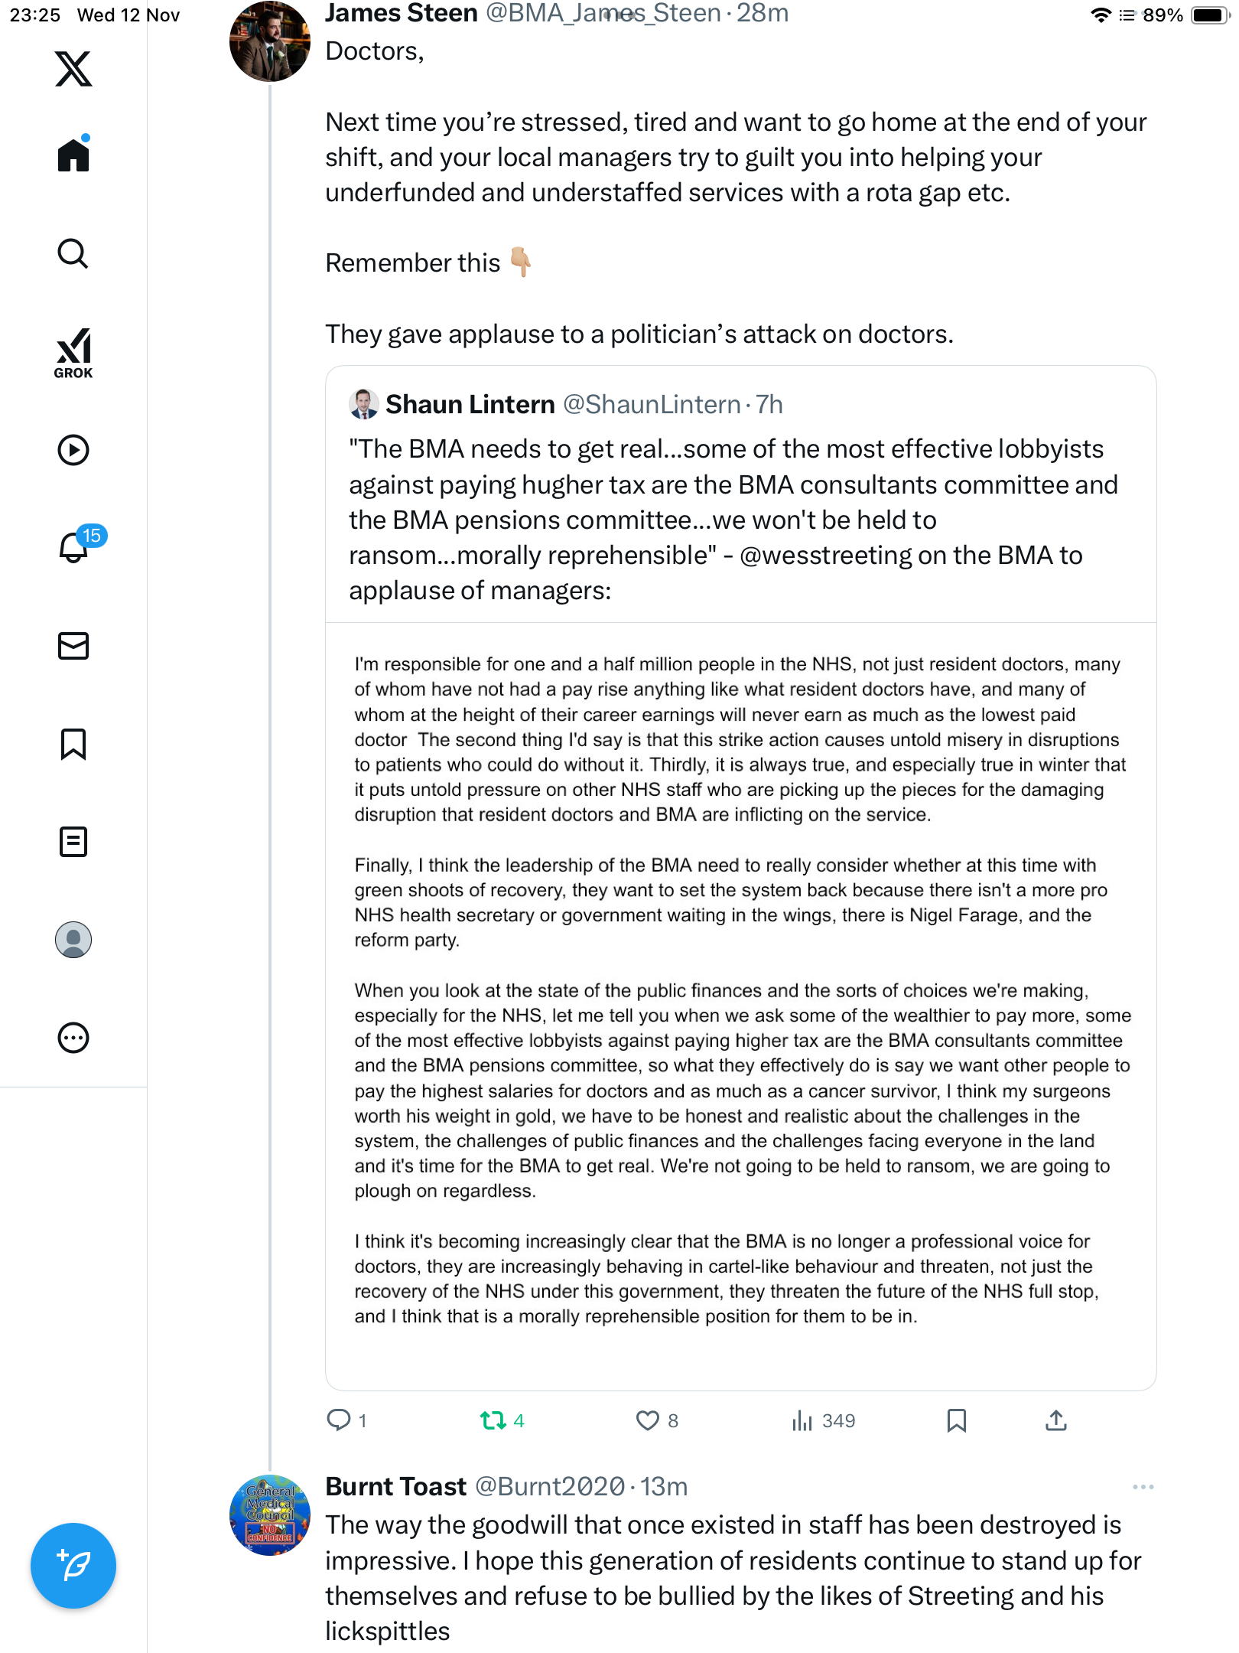This screenshot has height=1653, width=1239.
Task: Expand the More options menu
Action: click(73, 1038)
